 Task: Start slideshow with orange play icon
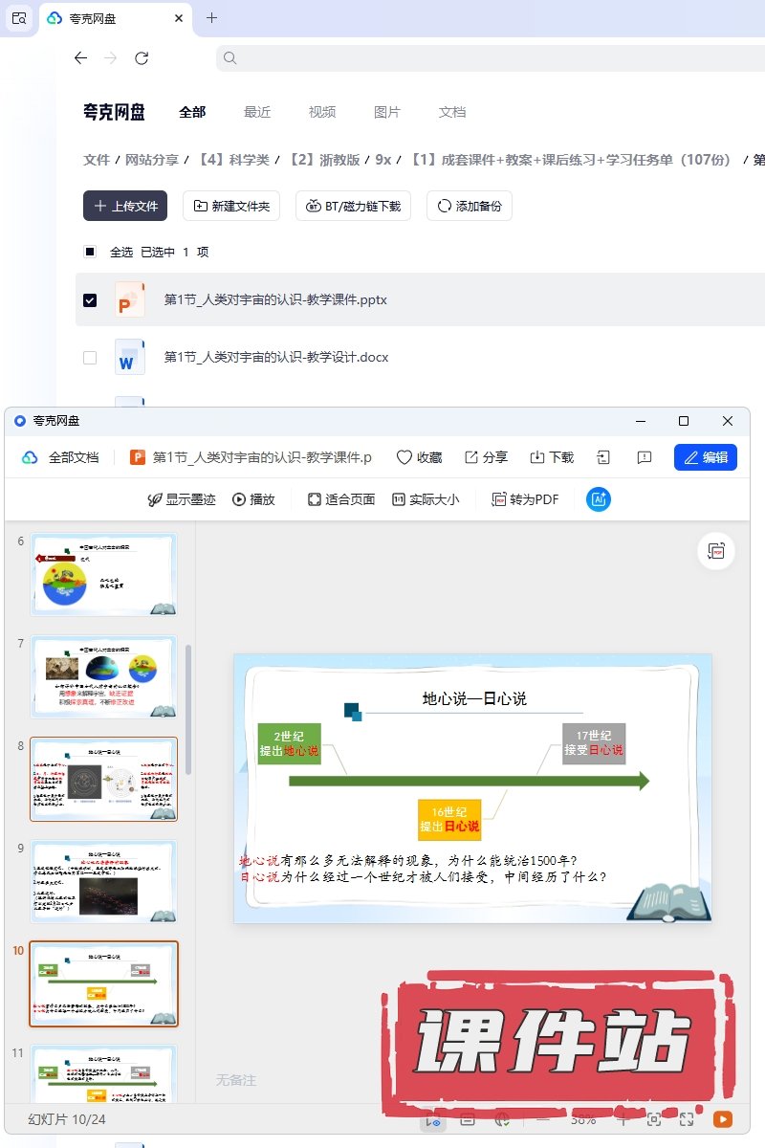[723, 1118]
